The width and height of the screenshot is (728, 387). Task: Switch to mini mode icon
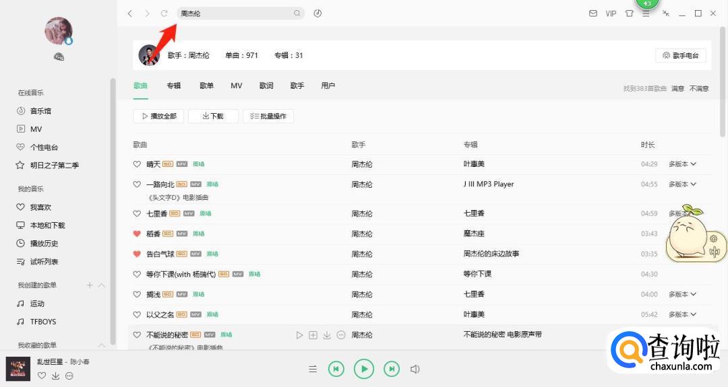(x=666, y=13)
